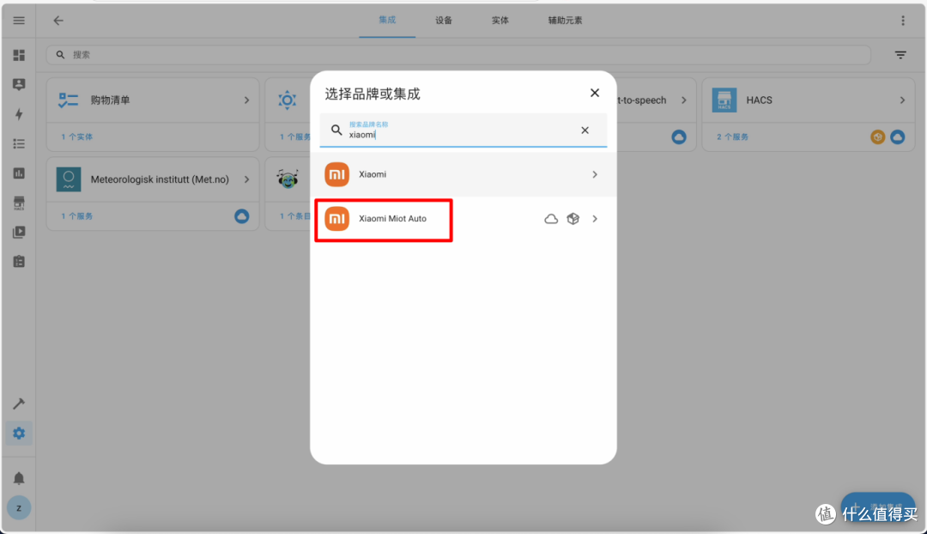
Task: Open the 1 个实体 link
Action: pyautogui.click(x=77, y=137)
